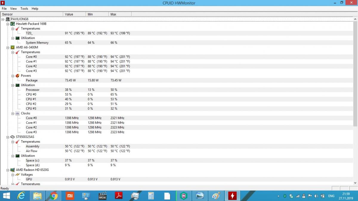The height and width of the screenshot is (201, 358).
Task: Click thermometer icon under AMD A6-3400M Temperatures
Action: 18,52
